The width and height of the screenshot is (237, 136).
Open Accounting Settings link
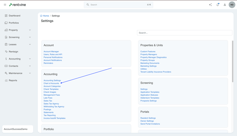(x=52, y=80)
